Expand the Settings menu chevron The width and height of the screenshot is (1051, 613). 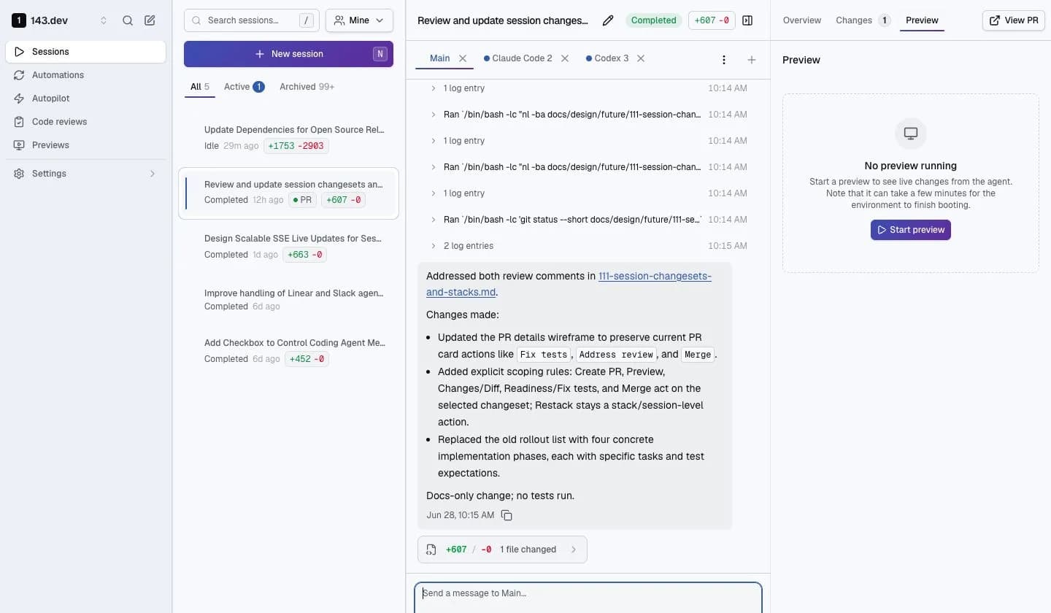153,174
